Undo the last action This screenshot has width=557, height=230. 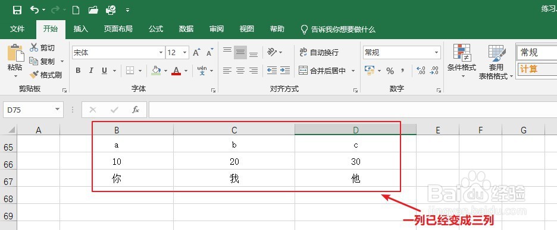(x=34, y=10)
